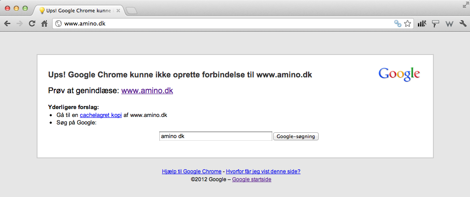Viewport: 470px width, 197px height.
Task: Open the home page
Action: (x=44, y=24)
